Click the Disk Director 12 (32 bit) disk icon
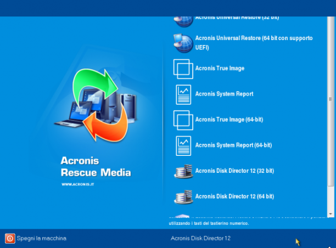Screen dimensions: 336x248 coord(183,171)
